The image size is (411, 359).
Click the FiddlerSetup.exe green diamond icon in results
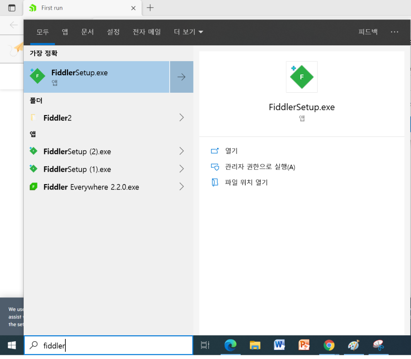[37, 76]
